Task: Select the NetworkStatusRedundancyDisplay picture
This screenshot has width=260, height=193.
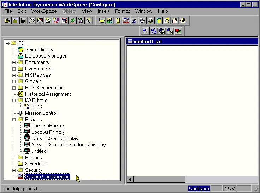Action: coord(69,145)
